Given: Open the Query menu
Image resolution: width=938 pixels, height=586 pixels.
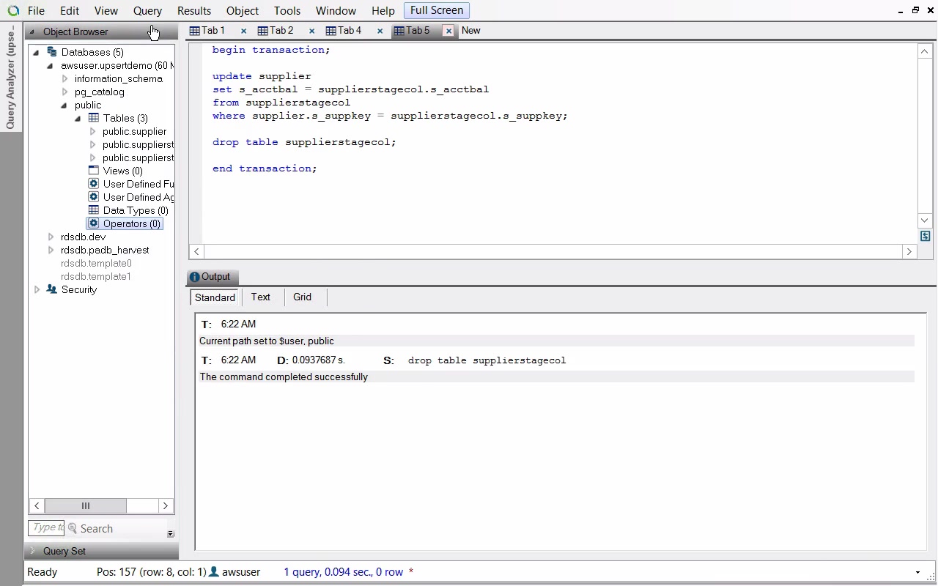Looking at the screenshot, I should pyautogui.click(x=147, y=11).
